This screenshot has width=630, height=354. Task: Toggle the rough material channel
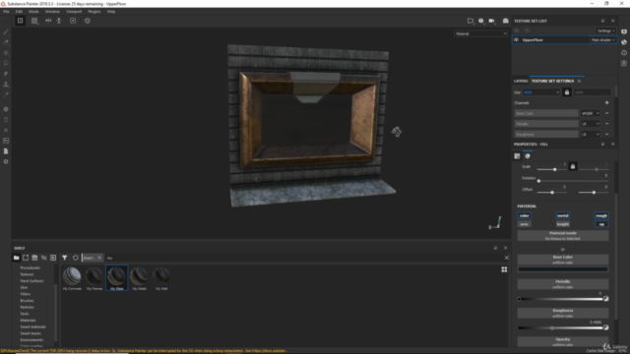point(601,215)
